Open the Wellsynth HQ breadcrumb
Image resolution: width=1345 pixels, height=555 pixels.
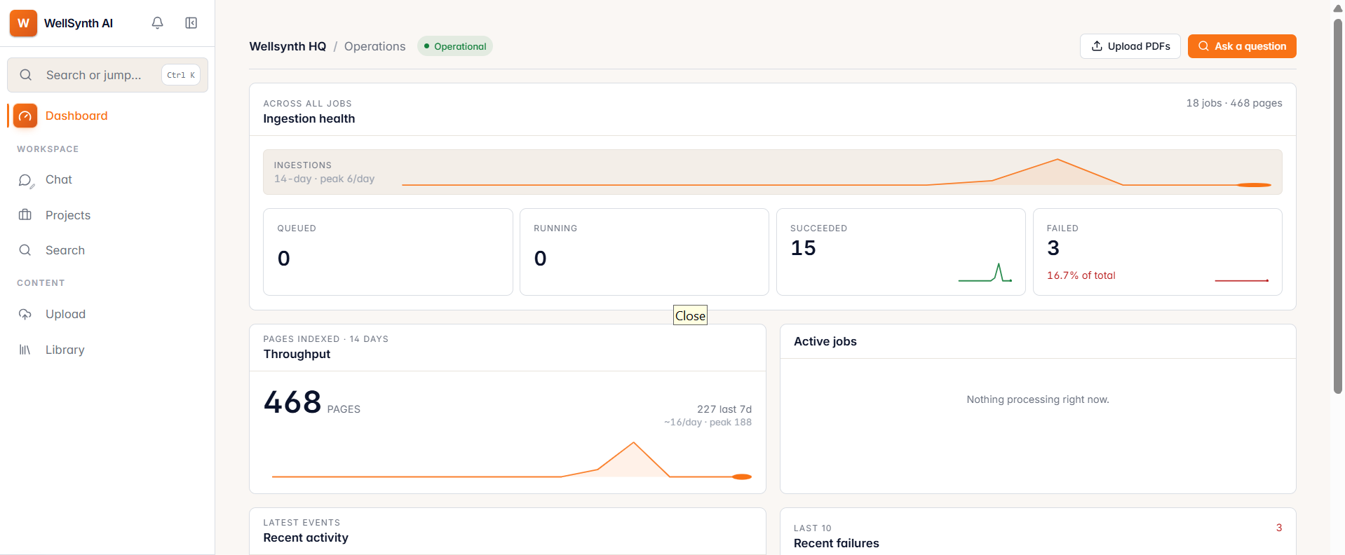pyautogui.click(x=288, y=46)
